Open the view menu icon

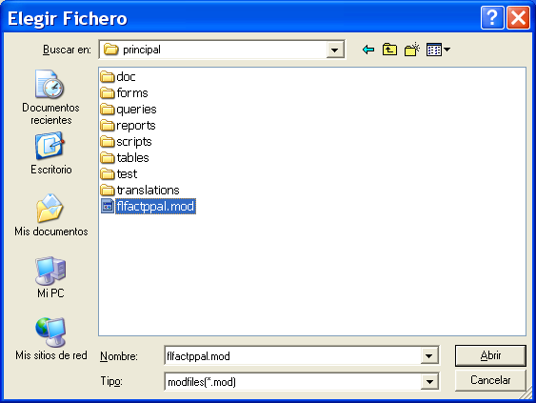pos(438,50)
